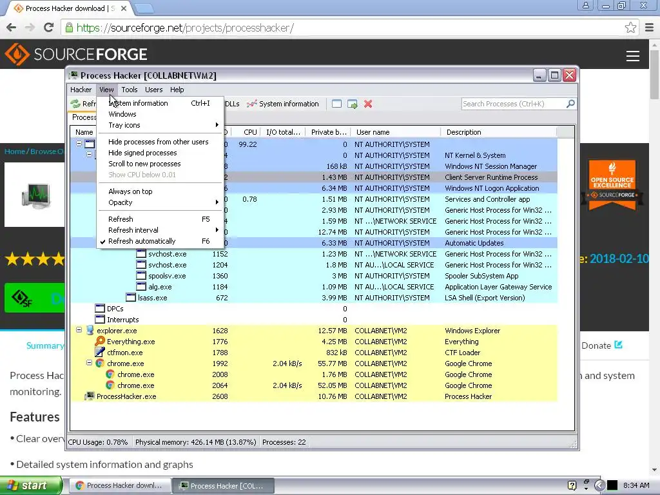Collapse the chrome.exe process tree
Screen dimensions: 660x495
tap(89, 363)
